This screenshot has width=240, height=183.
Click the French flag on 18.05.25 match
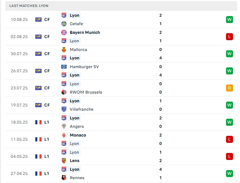tap(38, 122)
